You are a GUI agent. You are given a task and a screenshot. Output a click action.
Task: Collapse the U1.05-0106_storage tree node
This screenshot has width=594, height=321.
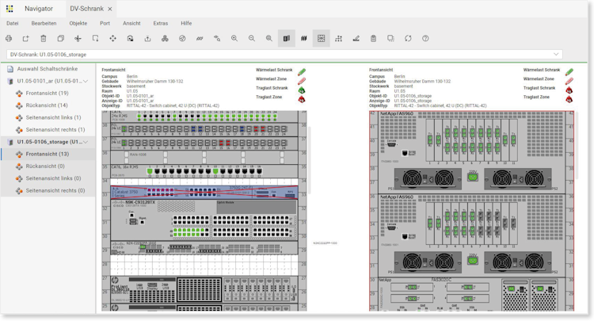[86, 142]
